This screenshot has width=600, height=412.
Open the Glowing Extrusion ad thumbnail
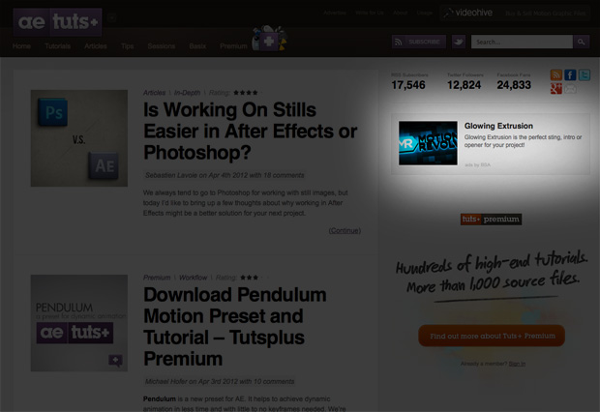click(428, 143)
